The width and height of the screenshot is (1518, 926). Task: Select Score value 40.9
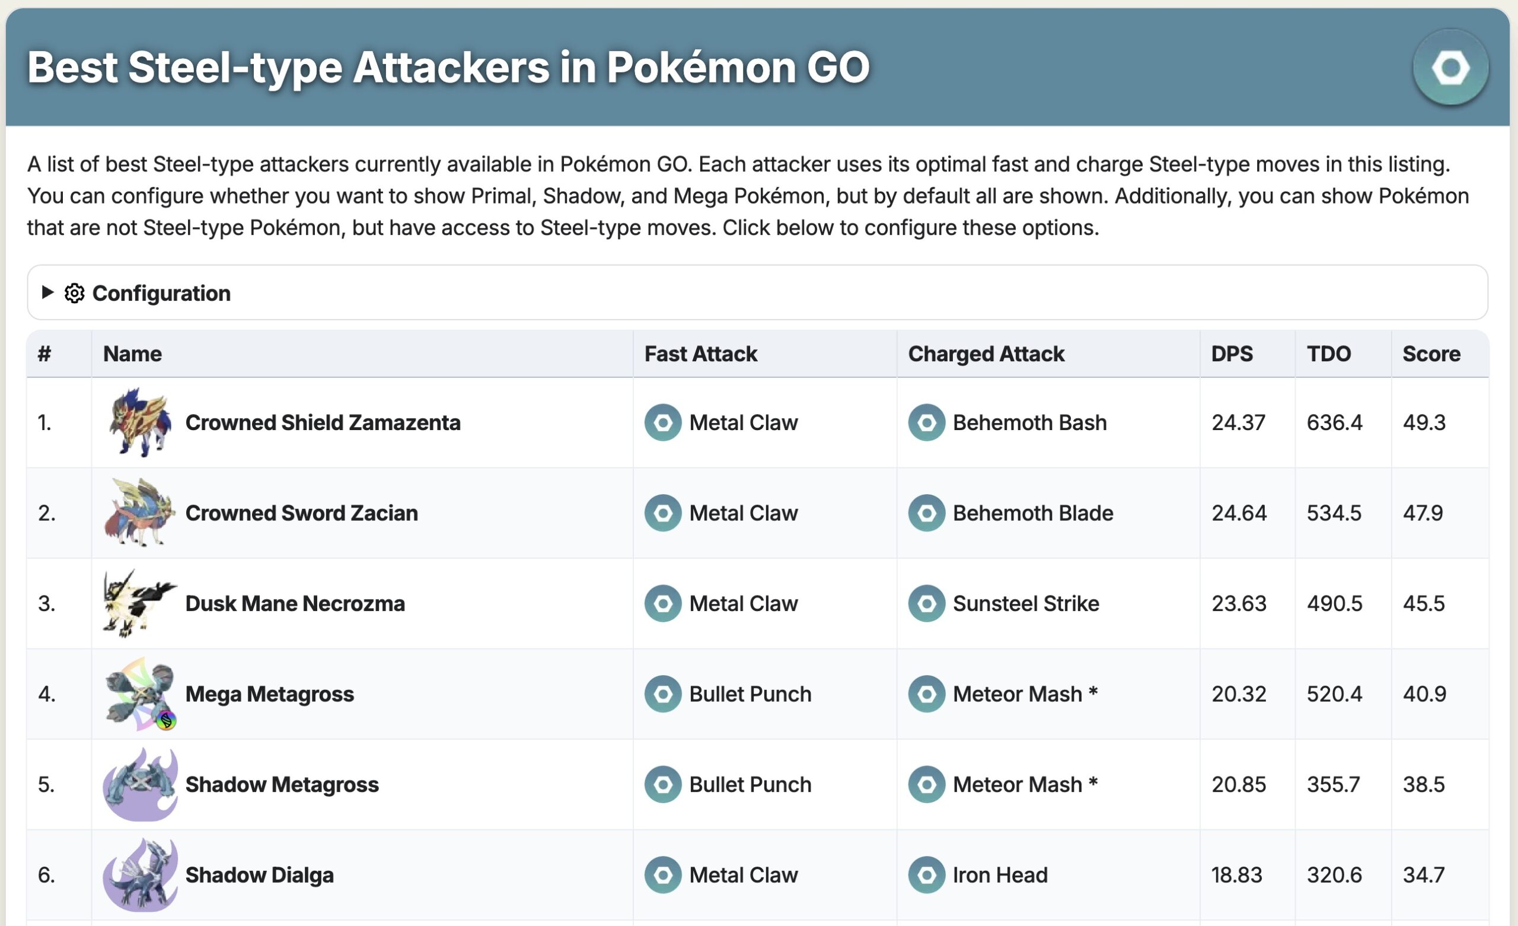coord(1424,694)
